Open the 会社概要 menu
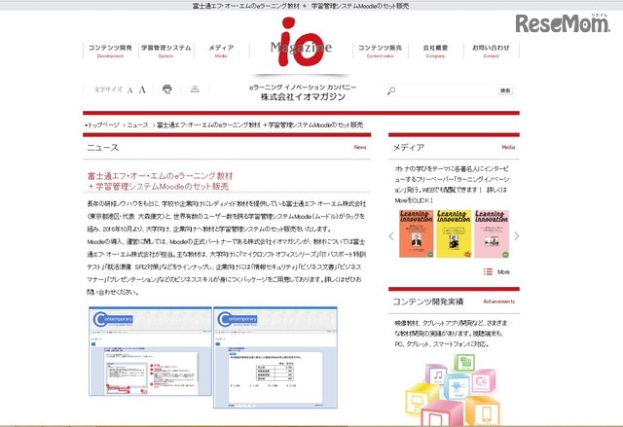623x427 pixels. point(435,51)
